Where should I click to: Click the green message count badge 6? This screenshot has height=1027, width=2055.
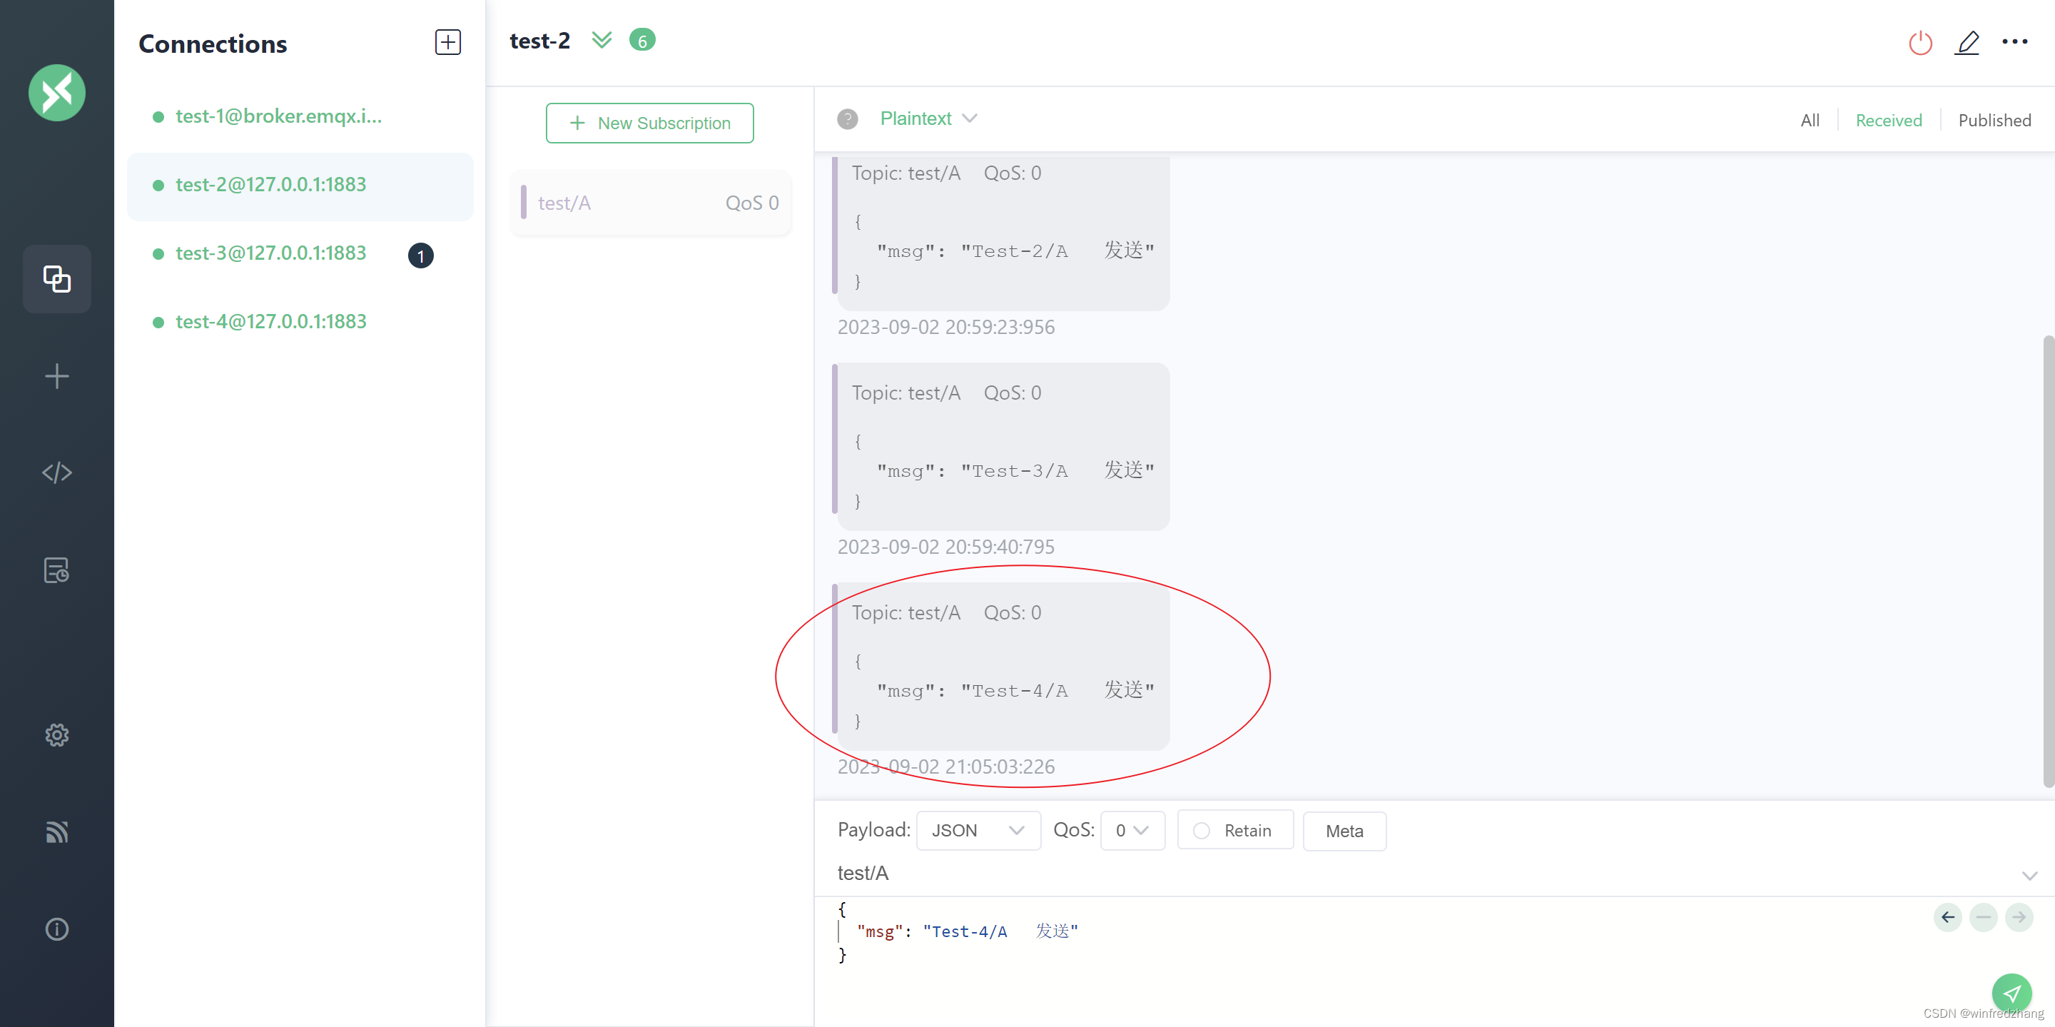(642, 40)
